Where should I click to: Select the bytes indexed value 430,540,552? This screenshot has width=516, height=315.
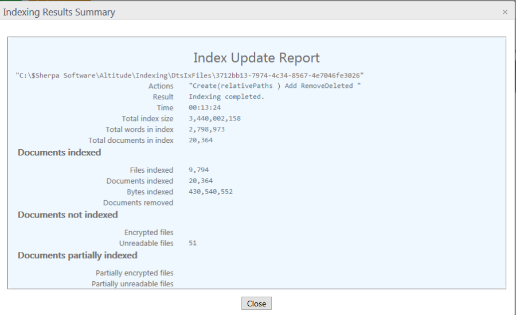coord(210,192)
